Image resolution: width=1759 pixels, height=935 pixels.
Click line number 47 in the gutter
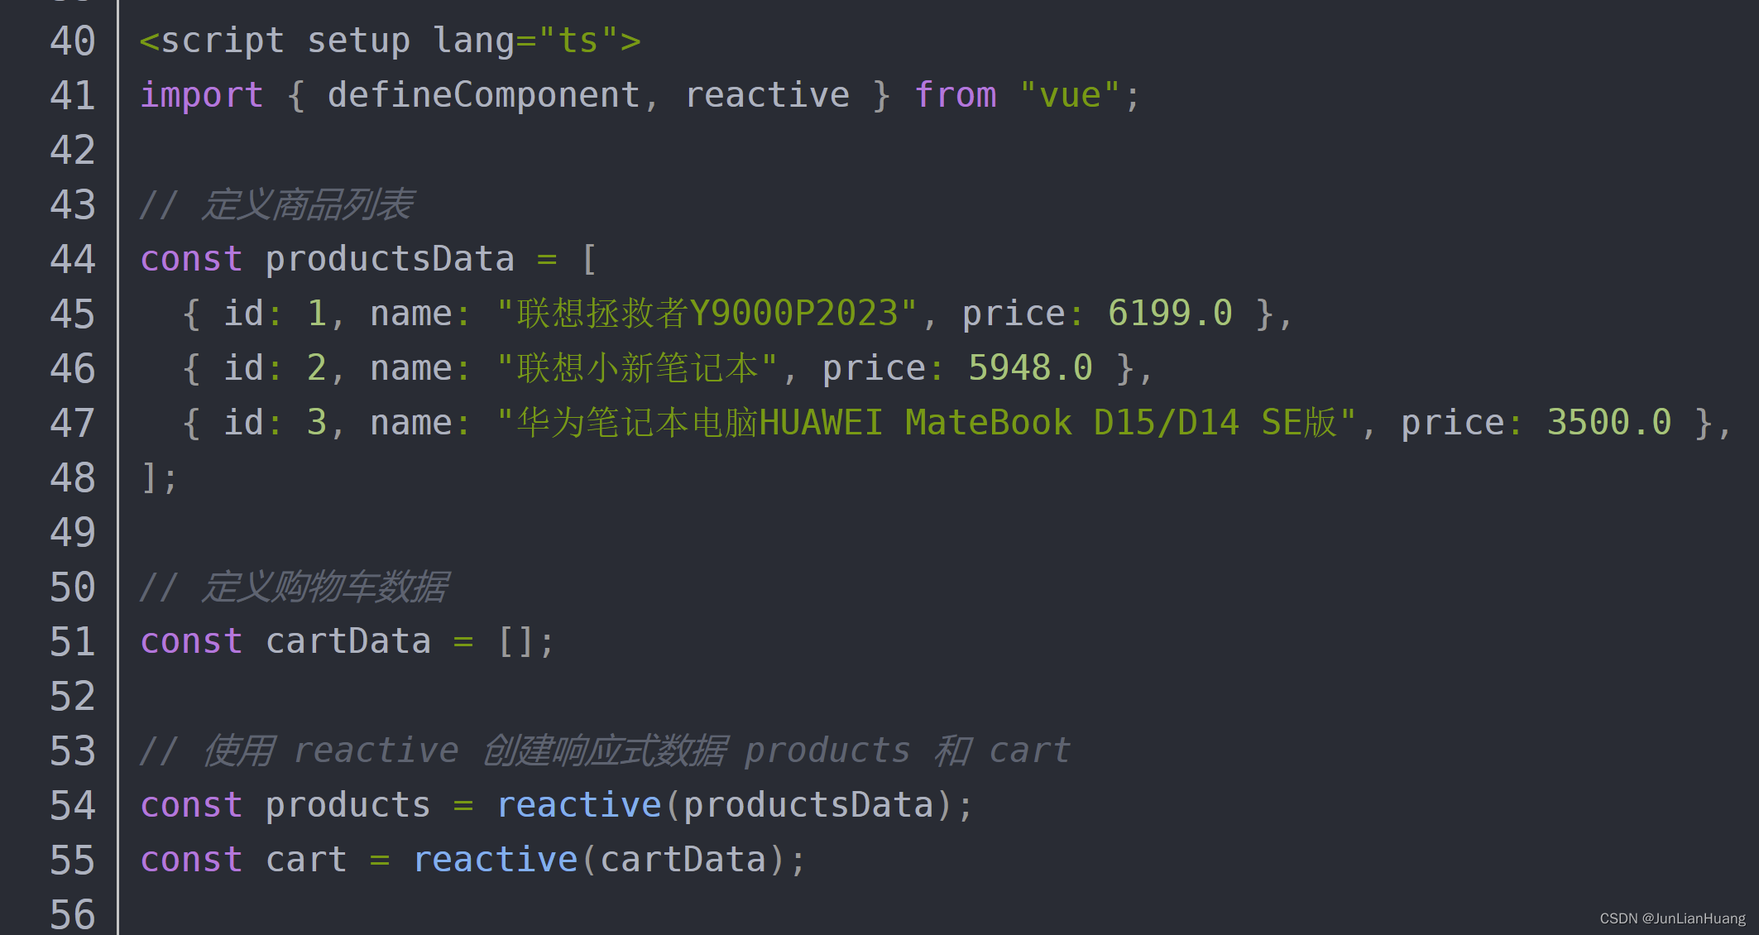pos(73,423)
